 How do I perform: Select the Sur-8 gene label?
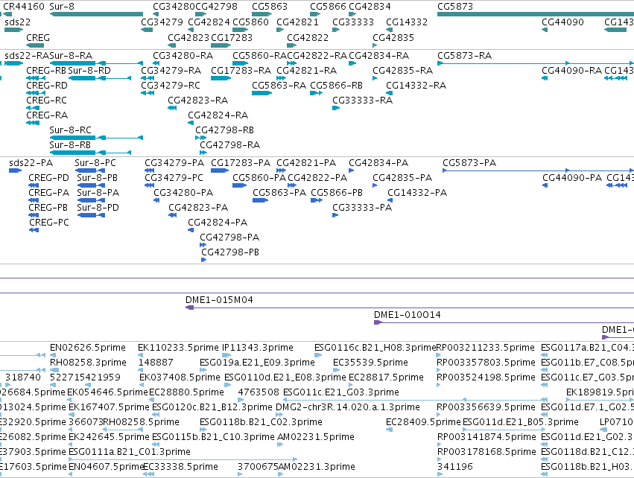(x=61, y=7)
